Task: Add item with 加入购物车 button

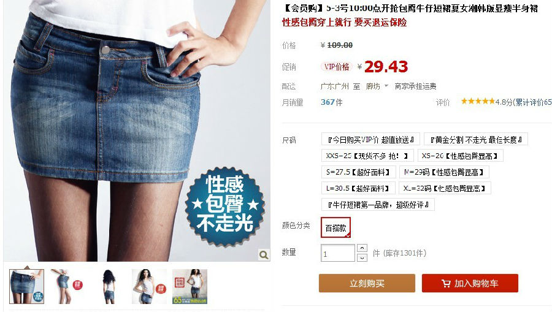Action: [x=470, y=283]
